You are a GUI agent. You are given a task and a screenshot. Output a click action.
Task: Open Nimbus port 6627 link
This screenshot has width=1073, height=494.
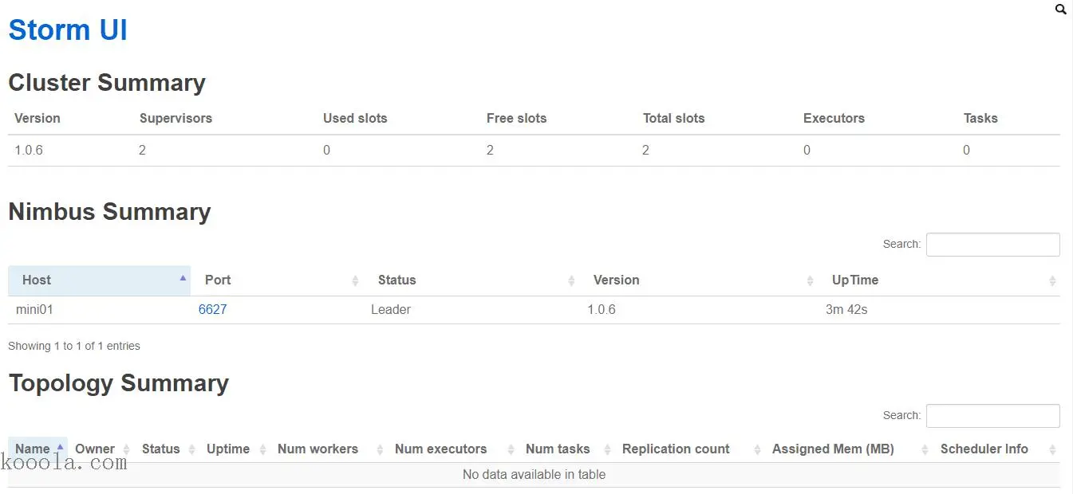click(212, 309)
